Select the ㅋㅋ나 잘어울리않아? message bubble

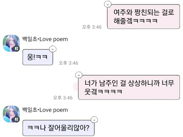59,127
